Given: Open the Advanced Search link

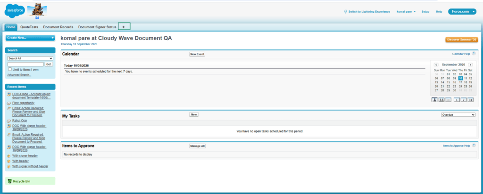Looking at the screenshot, I should pos(19,75).
